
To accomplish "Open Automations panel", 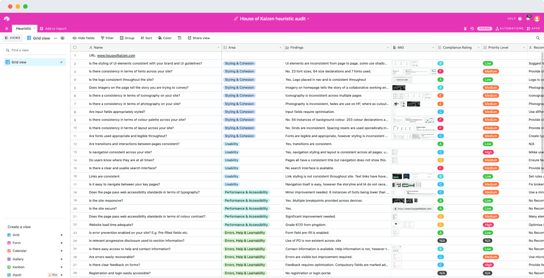I will tap(509, 28).
